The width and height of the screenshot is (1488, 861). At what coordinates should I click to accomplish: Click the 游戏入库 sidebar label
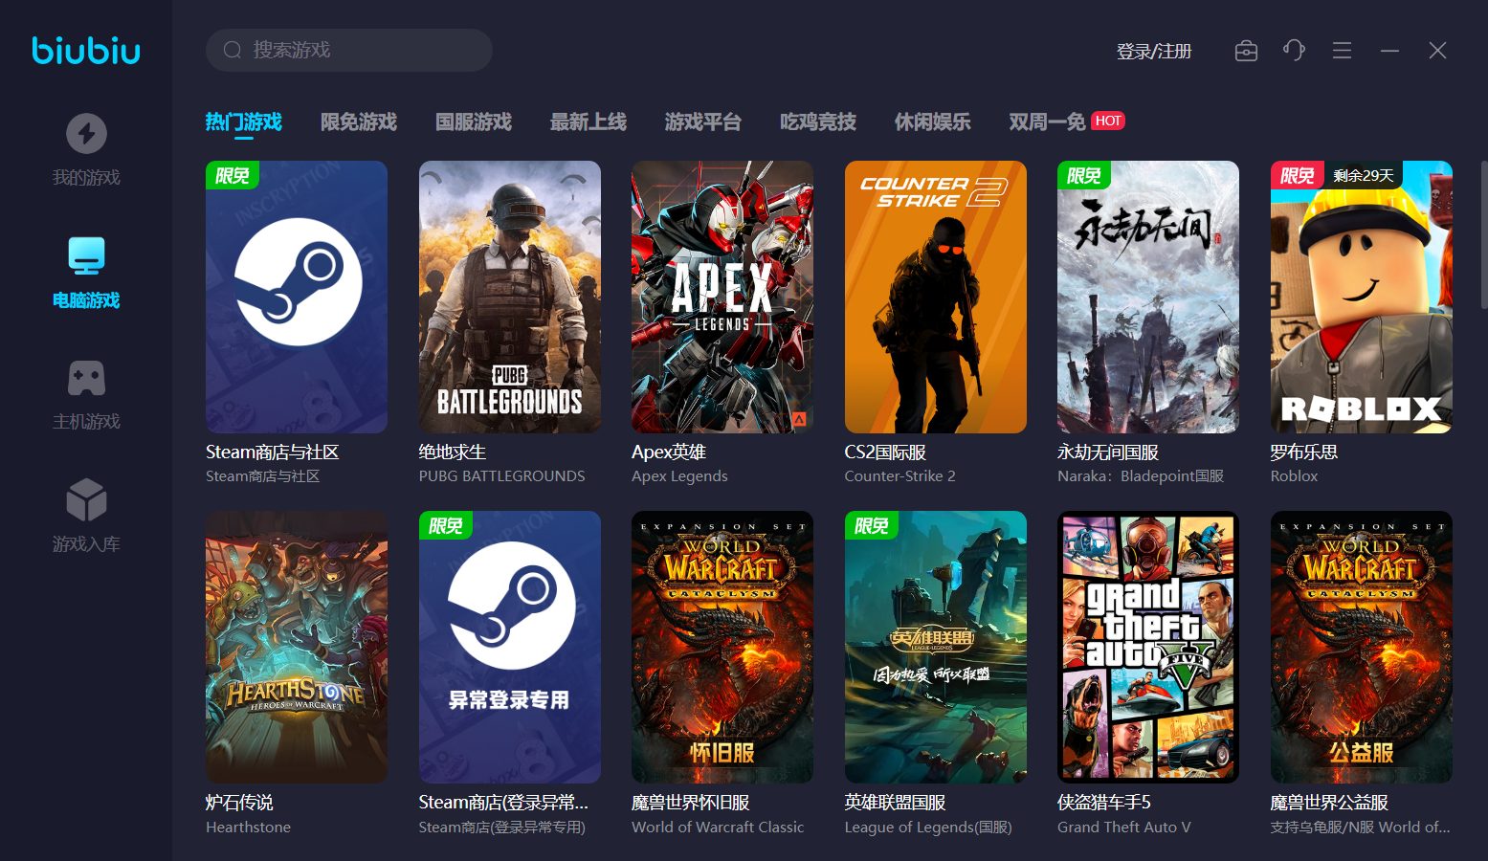86,544
